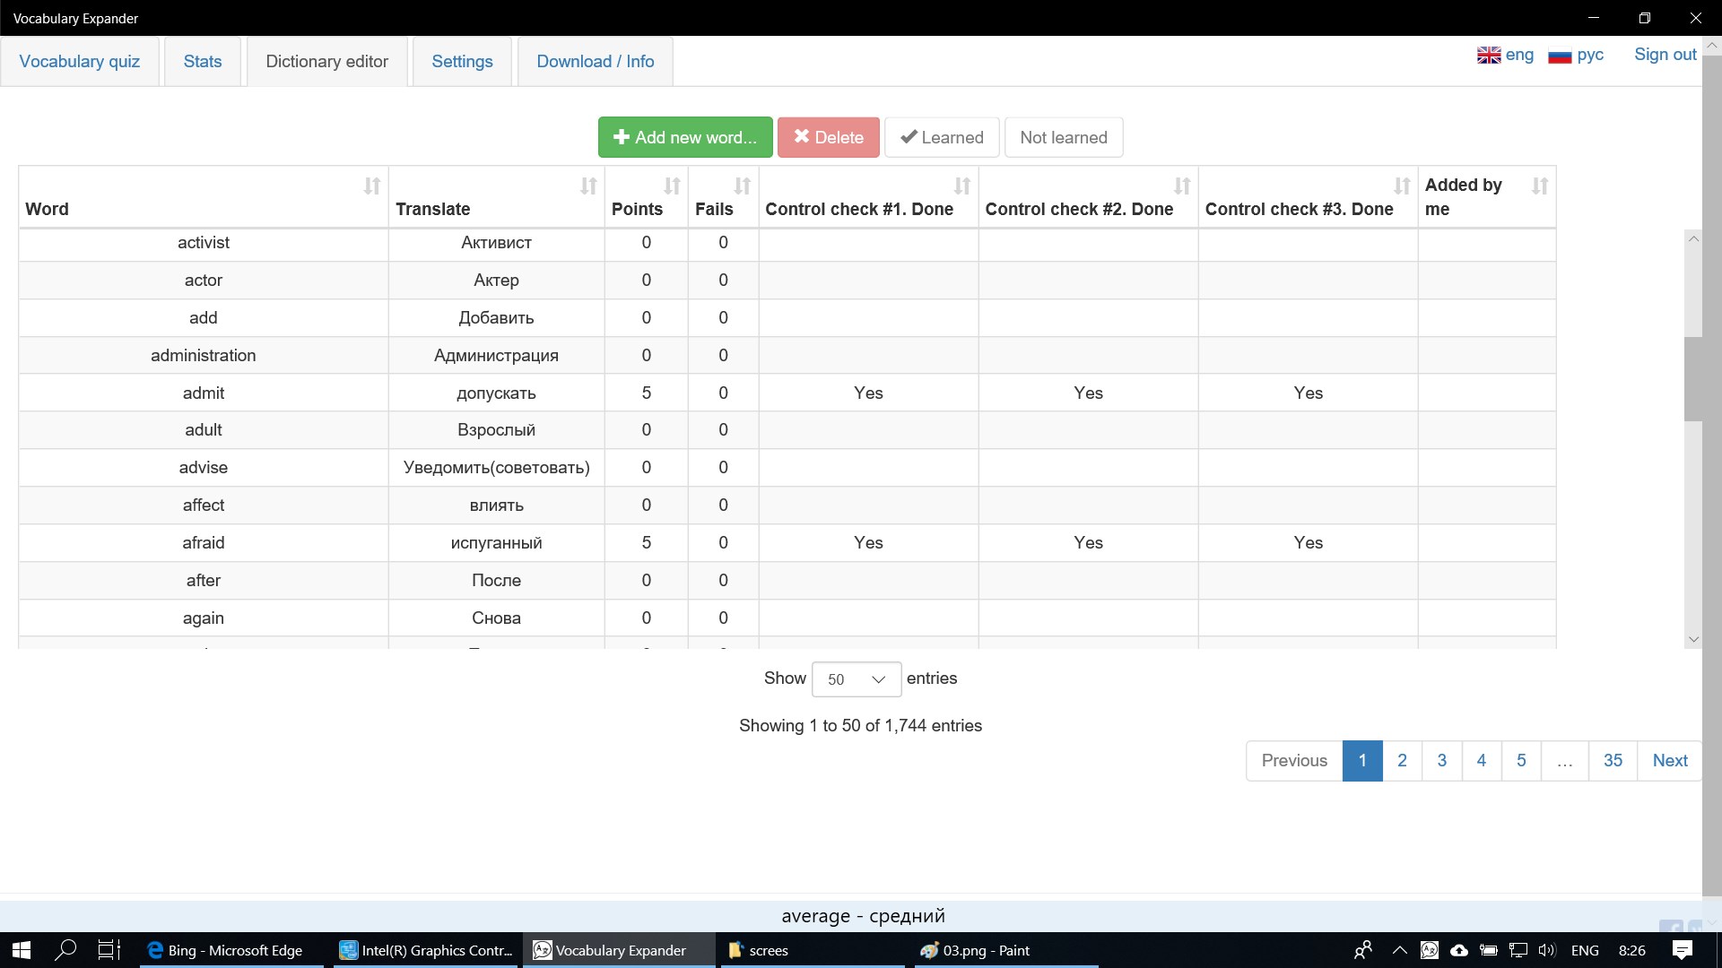Viewport: 1722px width, 968px height.
Task: Switch language with Russian flag рус
Action: [1576, 55]
